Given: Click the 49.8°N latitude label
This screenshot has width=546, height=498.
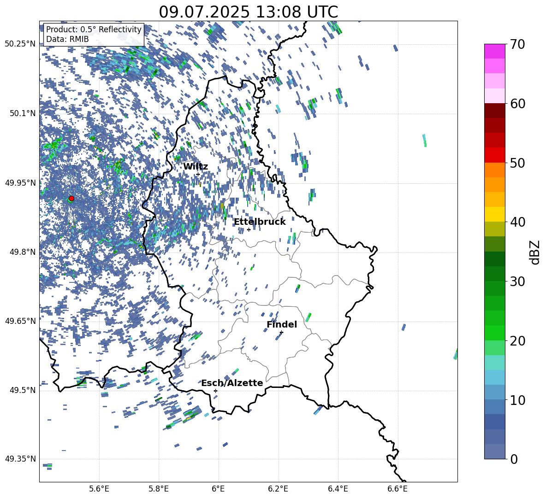Looking at the screenshot, I should point(23,252).
